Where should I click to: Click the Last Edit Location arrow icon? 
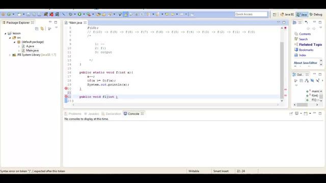click(167, 14)
